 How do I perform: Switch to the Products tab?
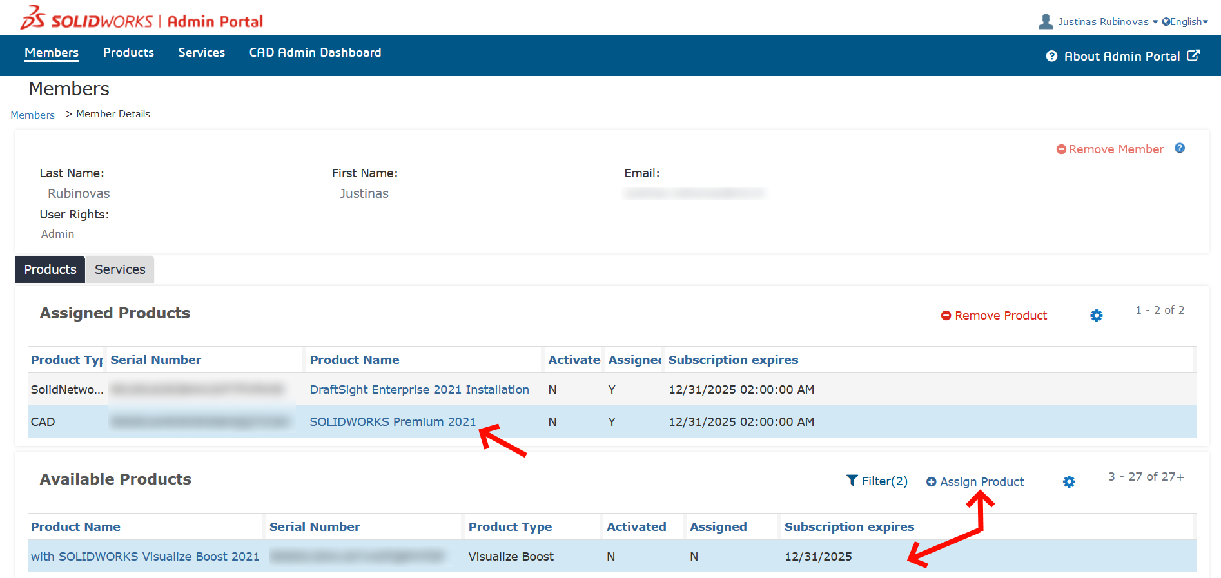(x=50, y=269)
